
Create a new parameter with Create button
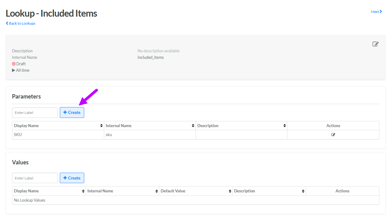coord(72,112)
